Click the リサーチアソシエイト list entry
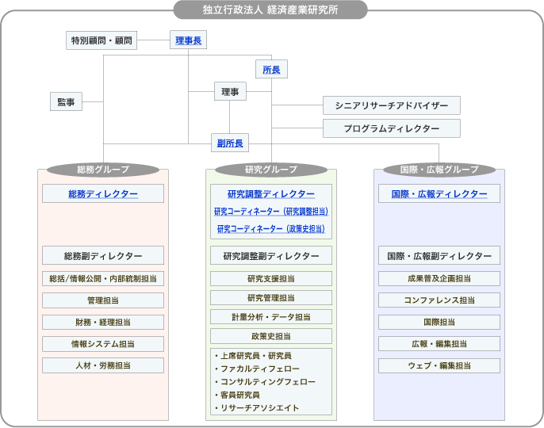 point(257,408)
